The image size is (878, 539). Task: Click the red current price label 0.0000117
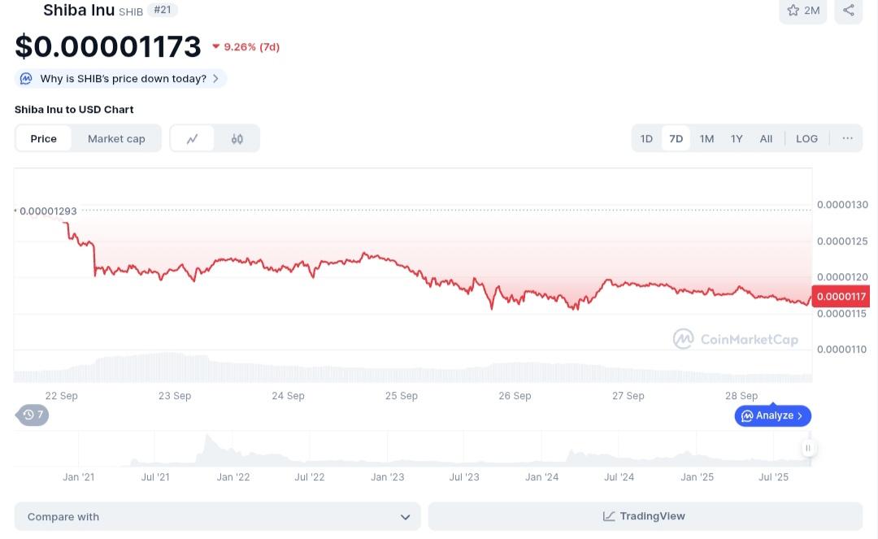tap(841, 297)
